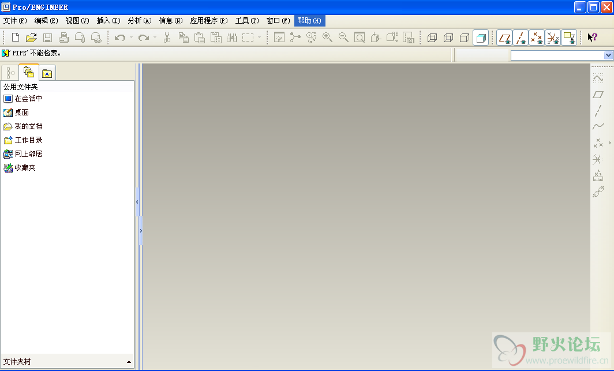Toggle datum points display
614x371 pixels.
coord(537,38)
